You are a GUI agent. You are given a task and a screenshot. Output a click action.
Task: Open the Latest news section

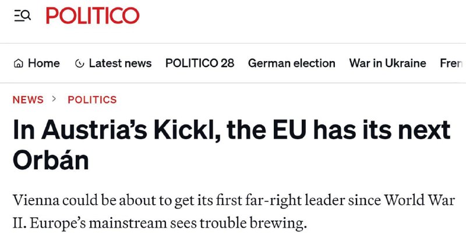120,63
